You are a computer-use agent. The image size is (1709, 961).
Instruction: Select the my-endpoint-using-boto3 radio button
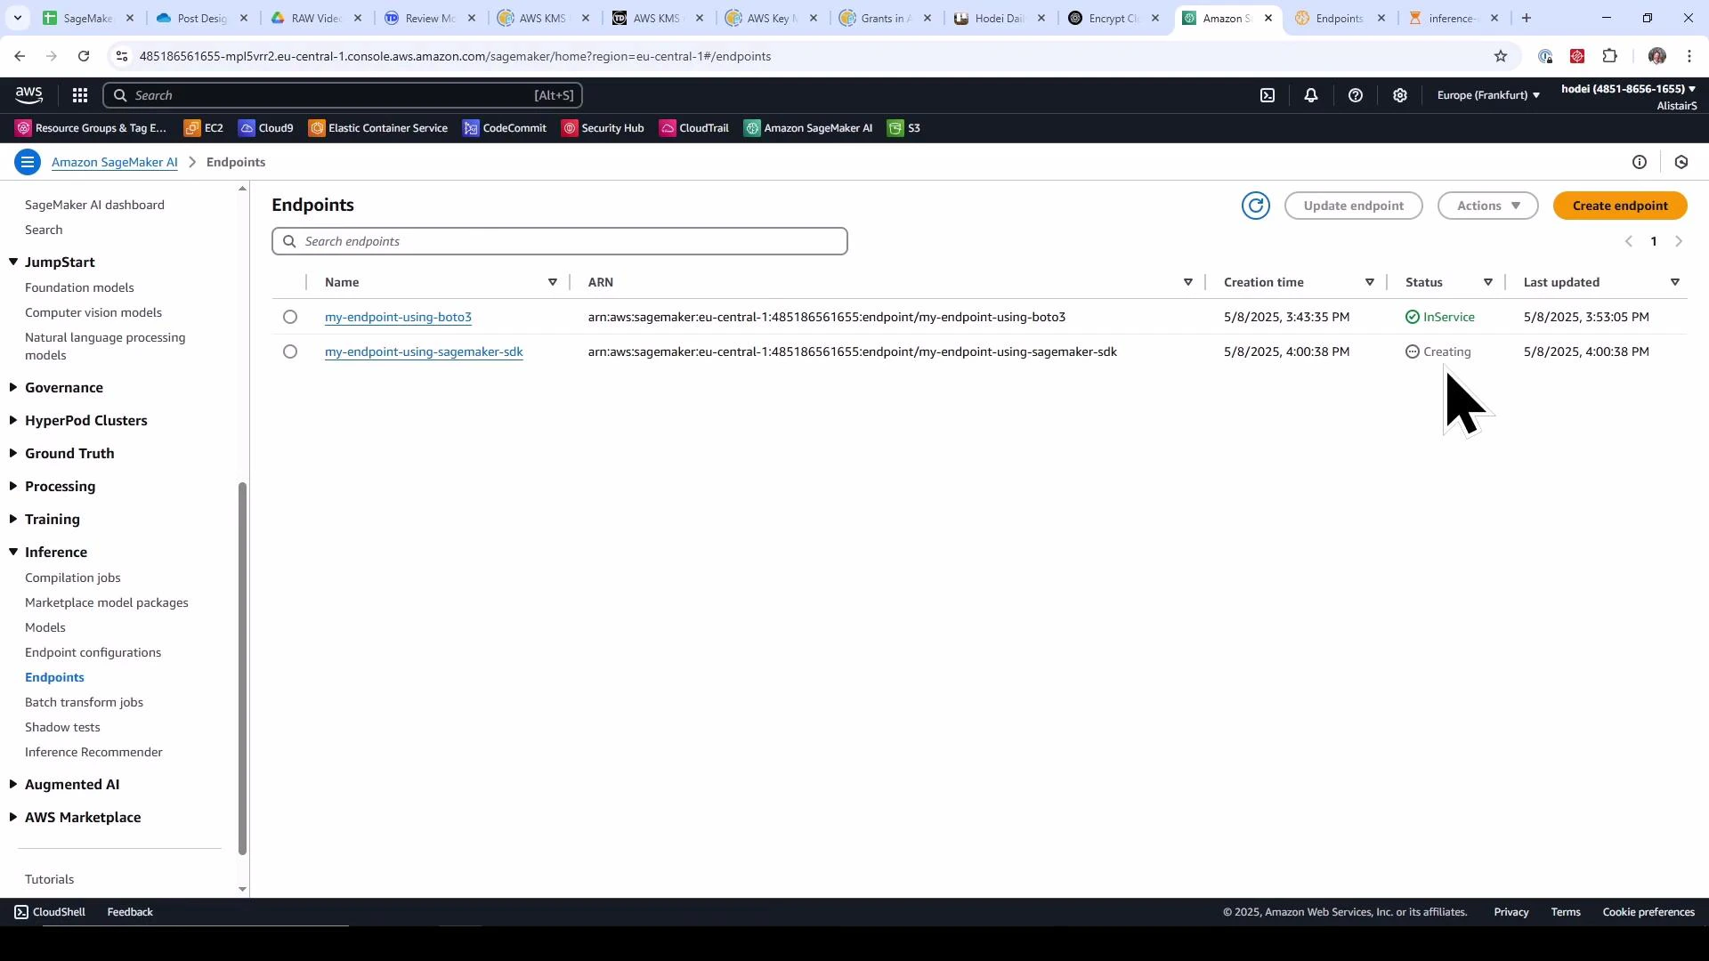[x=290, y=317]
